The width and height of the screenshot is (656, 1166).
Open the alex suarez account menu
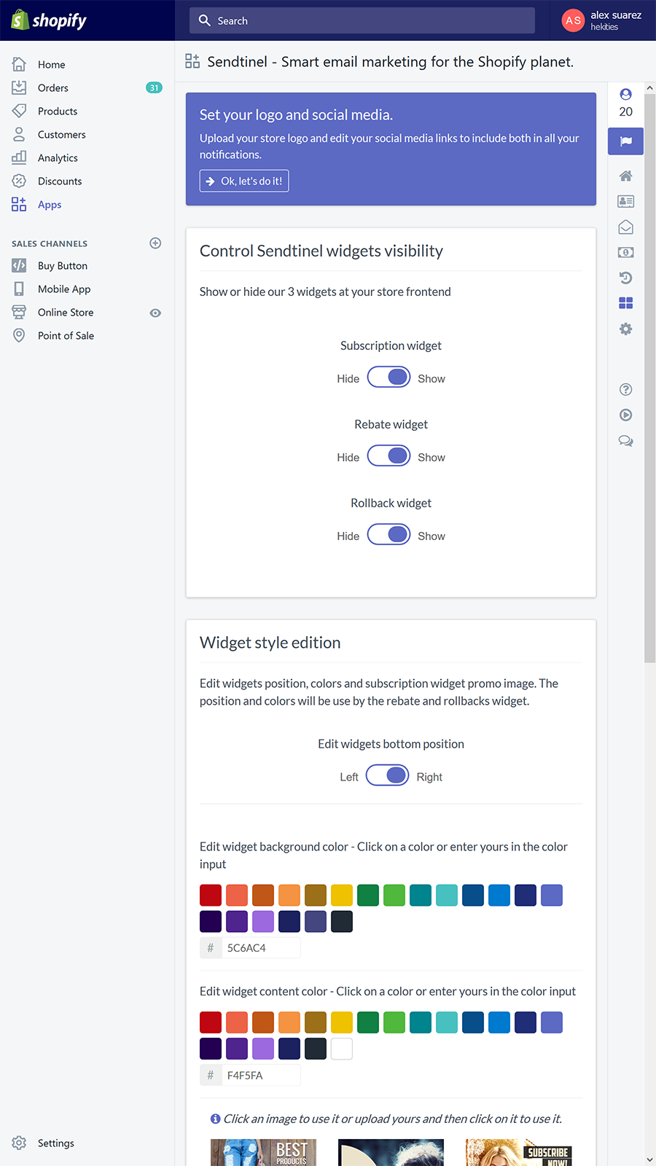tap(602, 20)
